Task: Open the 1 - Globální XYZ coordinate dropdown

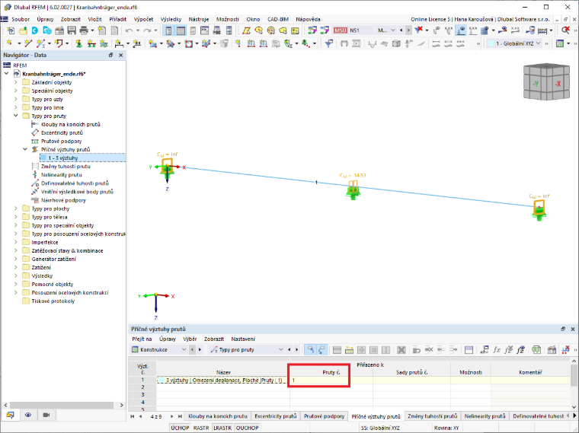Action: click(x=515, y=43)
